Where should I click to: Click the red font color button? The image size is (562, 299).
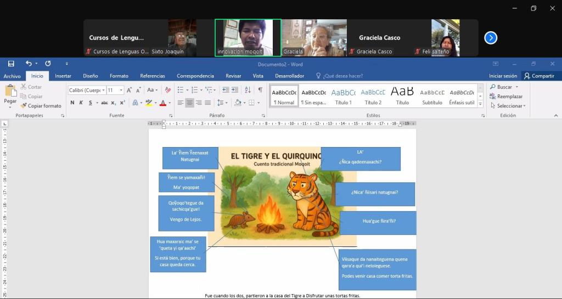(x=163, y=103)
